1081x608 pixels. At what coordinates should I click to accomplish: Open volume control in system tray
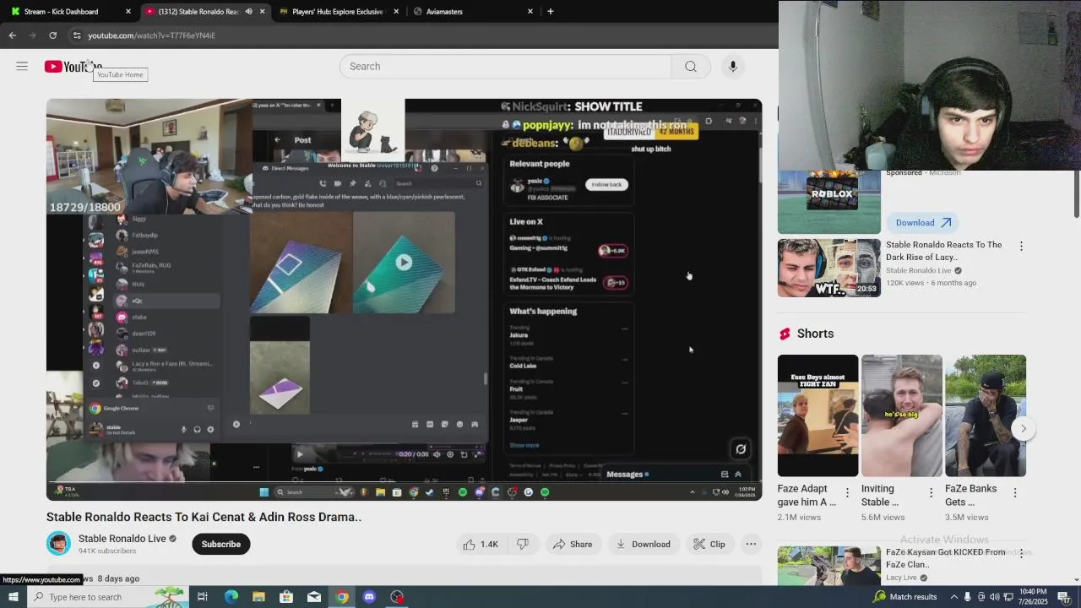[x=997, y=597]
